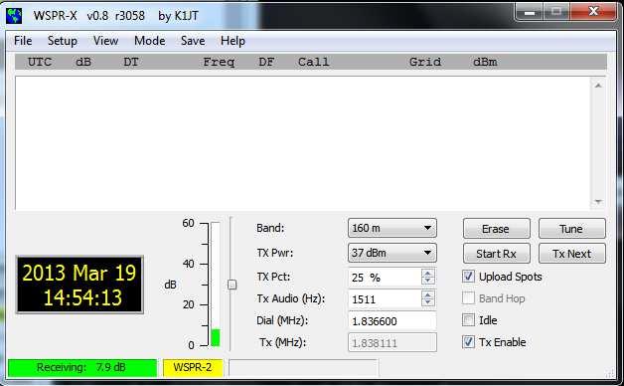The image size is (624, 386).
Task: Click the Dial MHz field showing 1.836600
Action: coord(392,321)
